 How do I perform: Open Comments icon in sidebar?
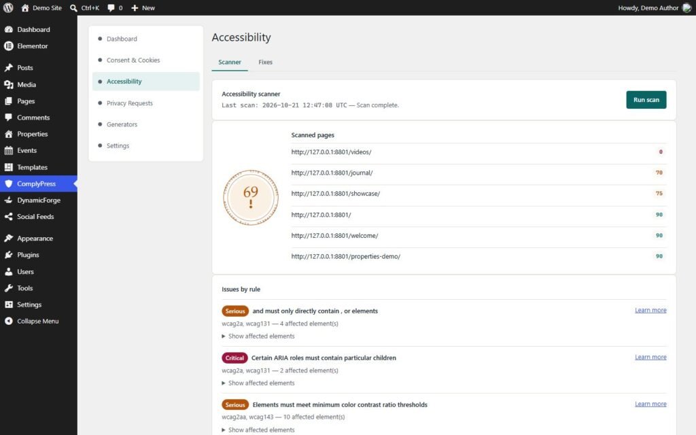tap(8, 117)
